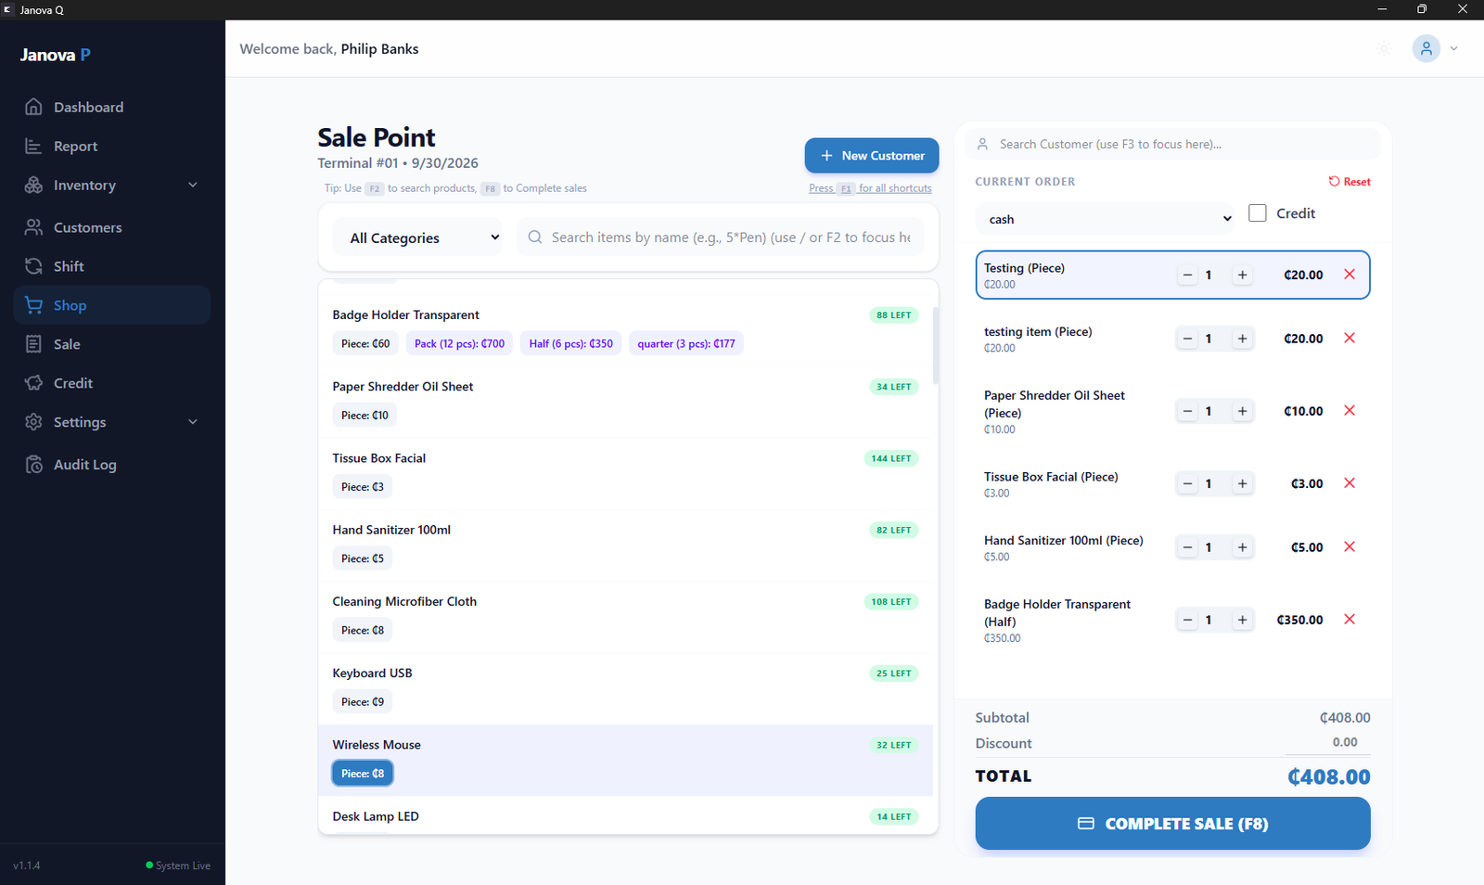Reset the current order

[x=1350, y=182]
